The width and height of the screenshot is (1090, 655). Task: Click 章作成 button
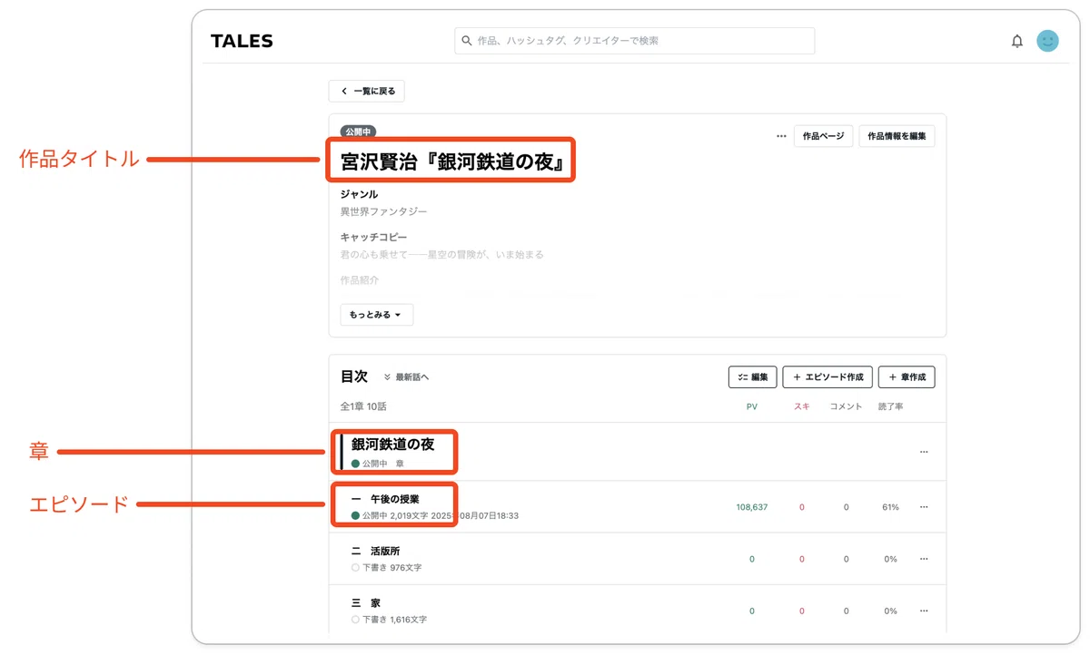(907, 377)
